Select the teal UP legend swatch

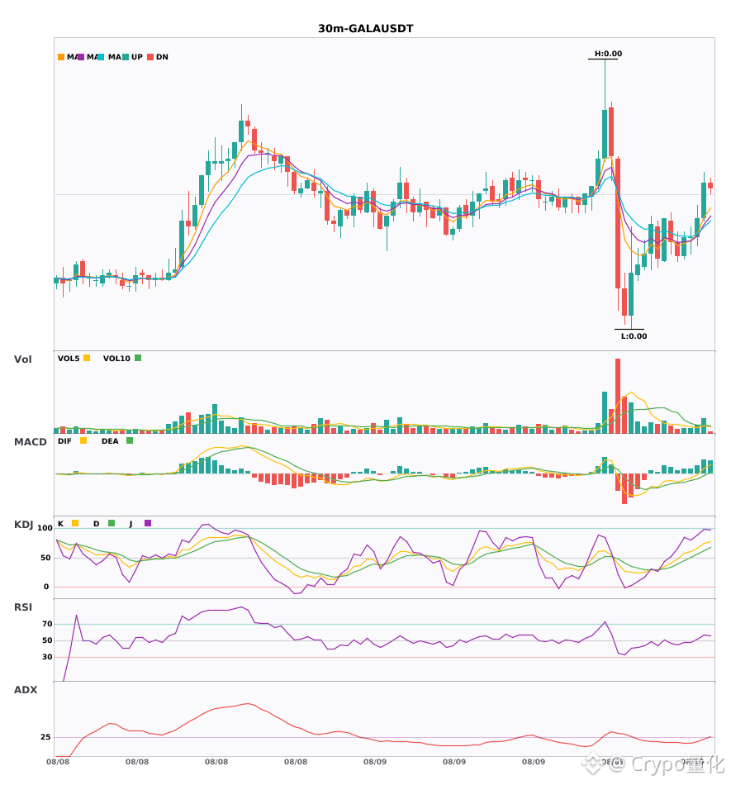click(126, 57)
